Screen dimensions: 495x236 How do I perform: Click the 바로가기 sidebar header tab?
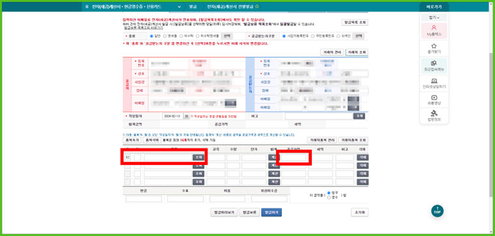(x=434, y=7)
